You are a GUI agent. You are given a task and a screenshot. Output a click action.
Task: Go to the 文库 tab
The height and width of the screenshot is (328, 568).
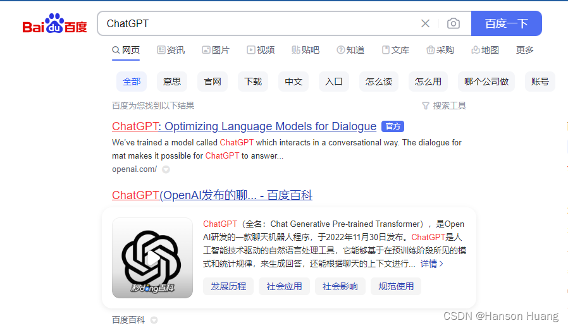pyautogui.click(x=395, y=50)
